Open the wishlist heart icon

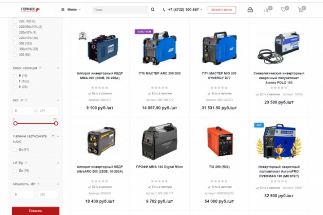[283, 9]
